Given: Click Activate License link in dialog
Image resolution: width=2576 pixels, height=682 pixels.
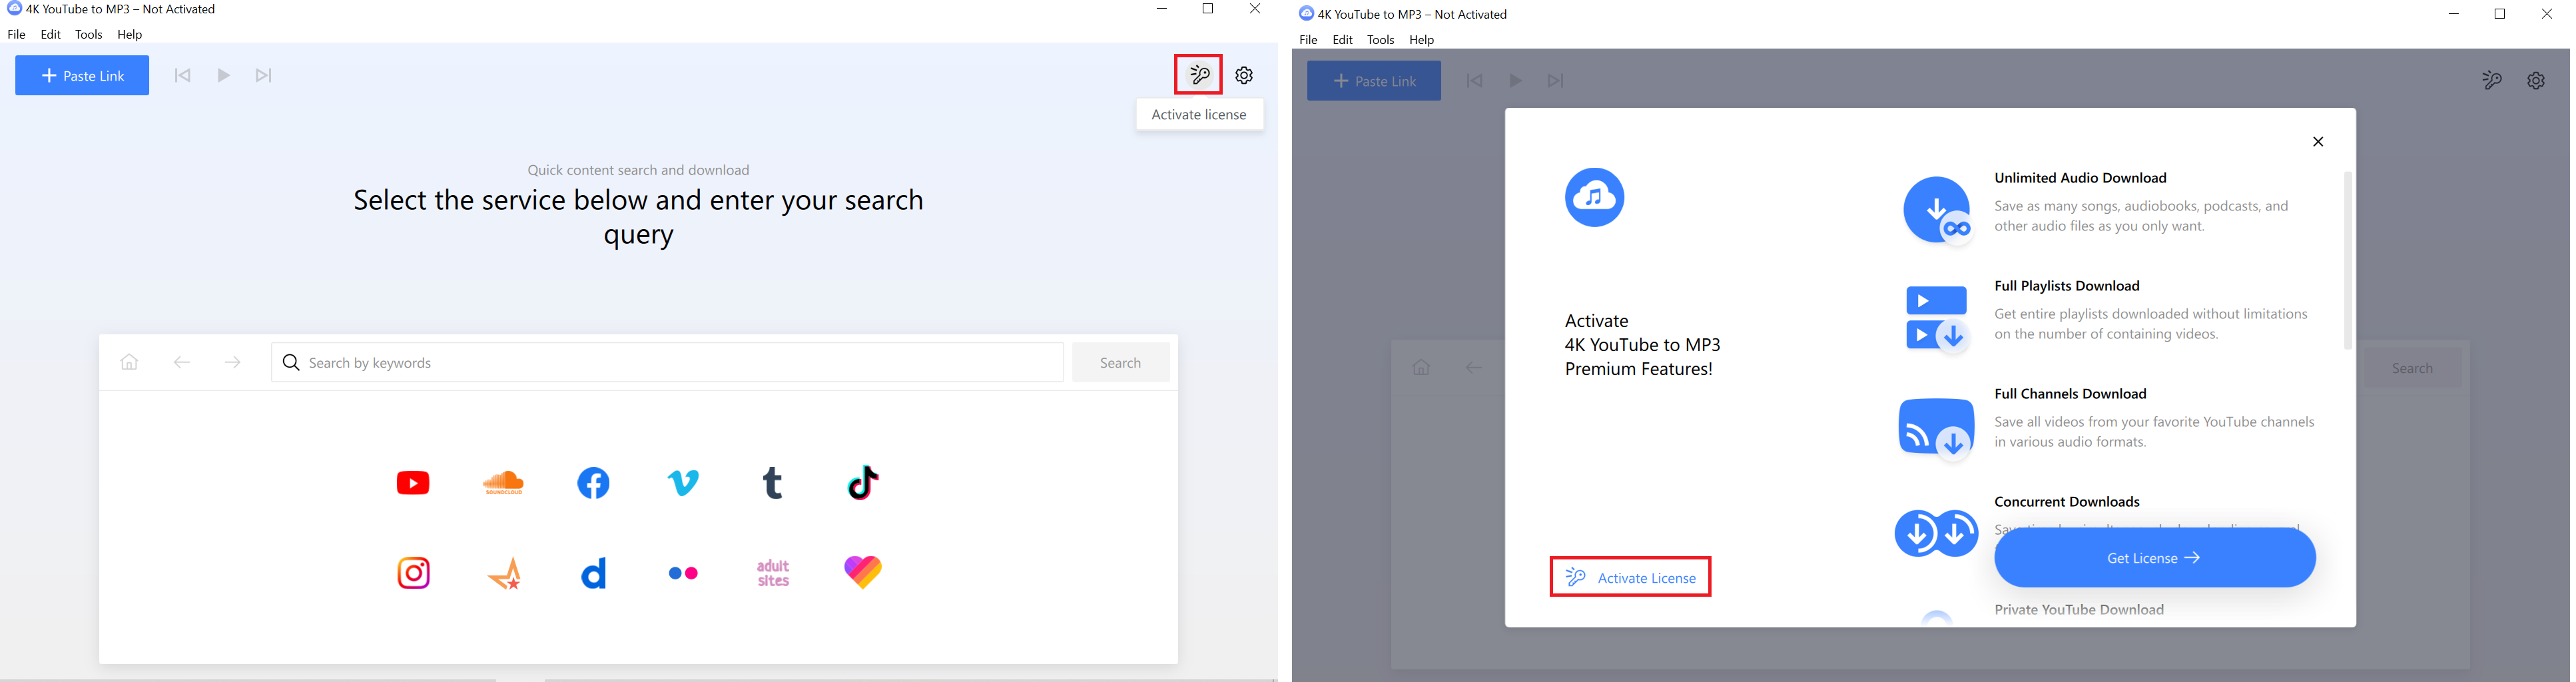Looking at the screenshot, I should tap(1630, 577).
